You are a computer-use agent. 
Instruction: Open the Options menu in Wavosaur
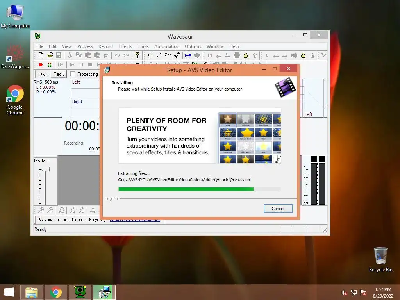(193, 46)
